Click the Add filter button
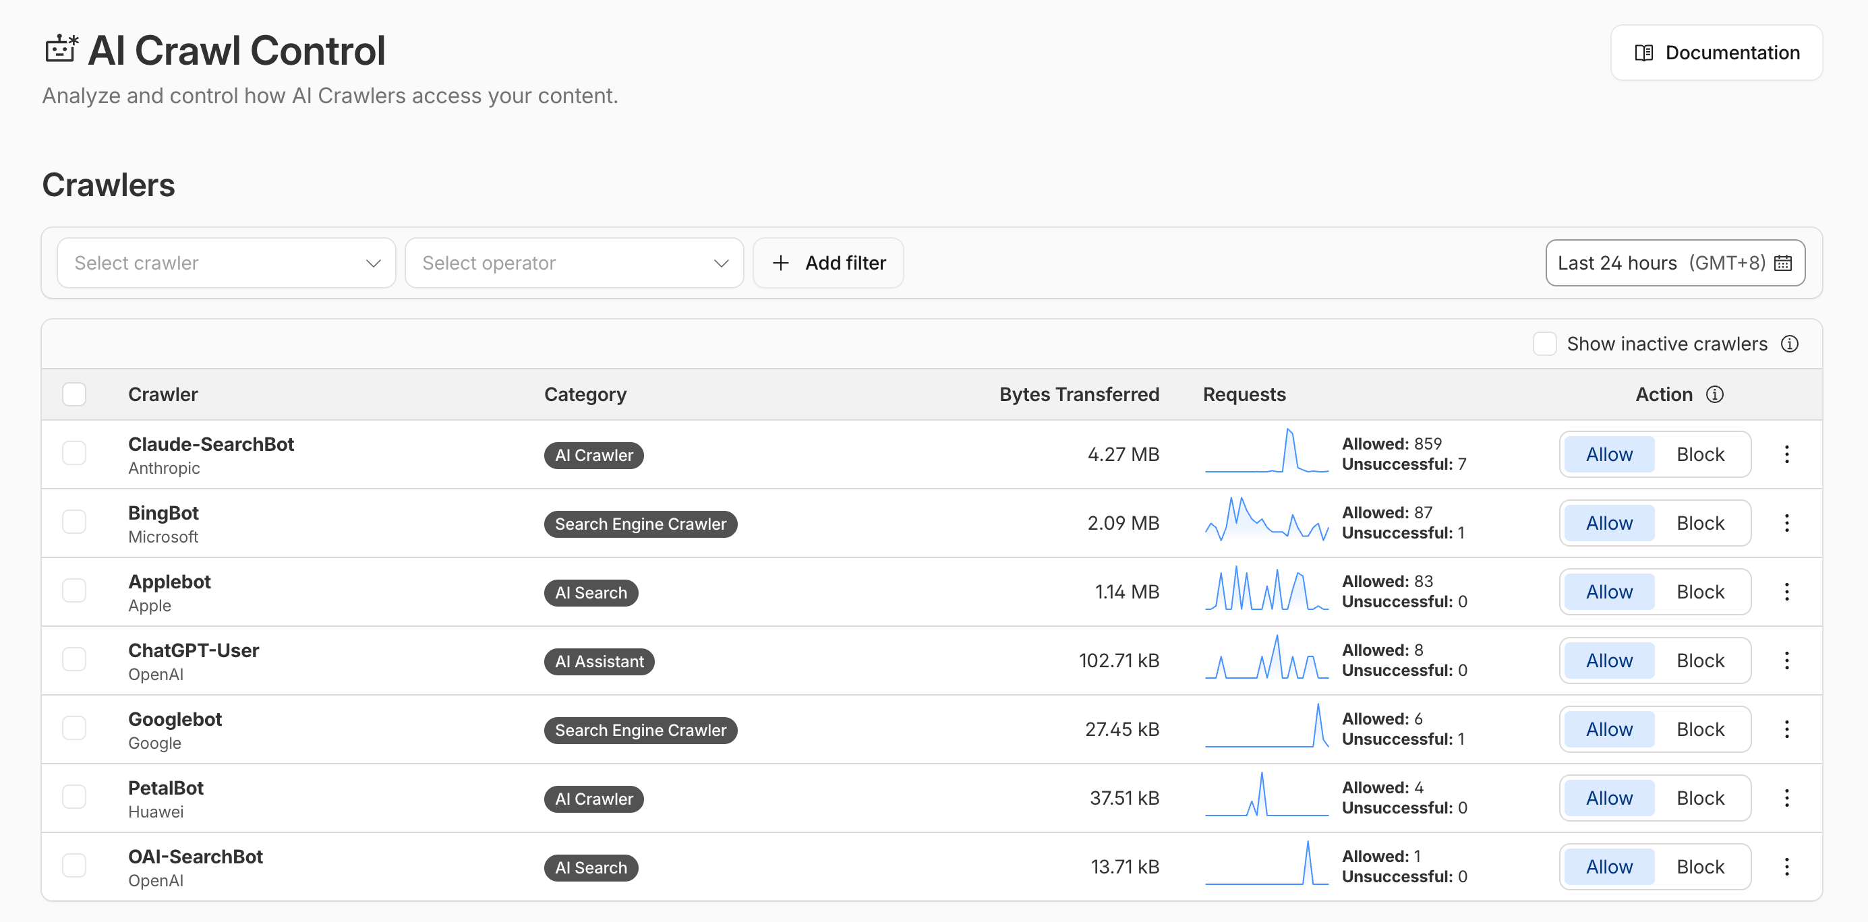 click(x=828, y=263)
